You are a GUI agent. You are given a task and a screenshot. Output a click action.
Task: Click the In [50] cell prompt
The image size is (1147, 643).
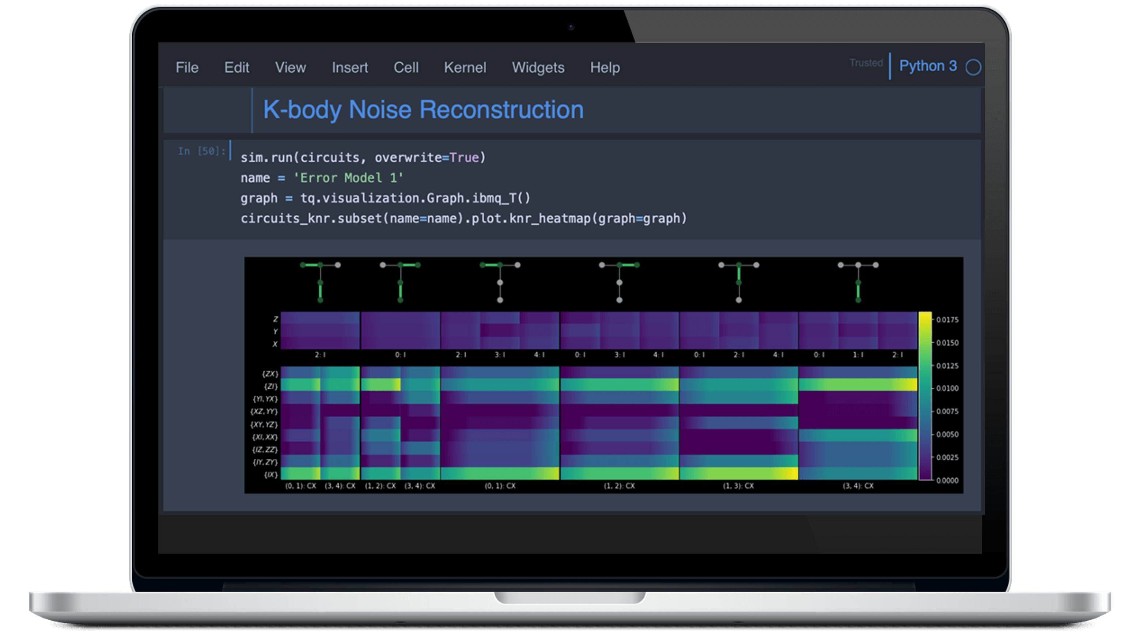coord(201,151)
